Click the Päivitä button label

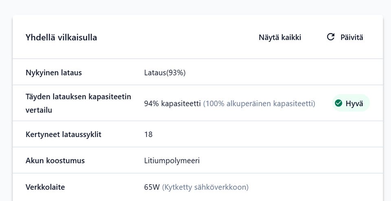(x=351, y=38)
